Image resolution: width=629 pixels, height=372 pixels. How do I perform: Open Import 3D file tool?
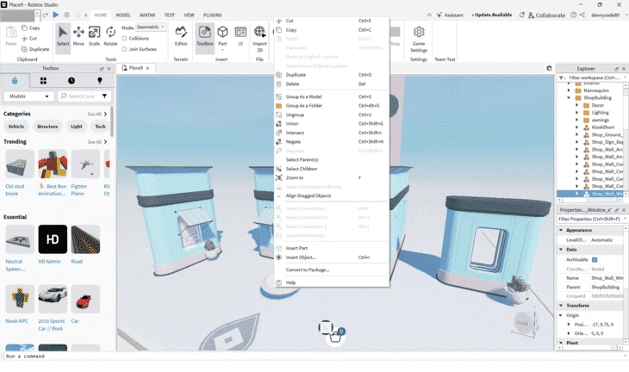[x=259, y=39]
